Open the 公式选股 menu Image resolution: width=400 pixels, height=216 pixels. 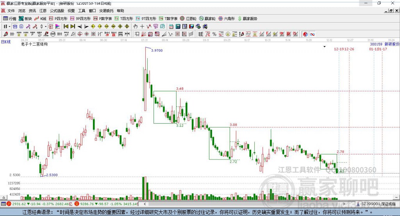57,11
